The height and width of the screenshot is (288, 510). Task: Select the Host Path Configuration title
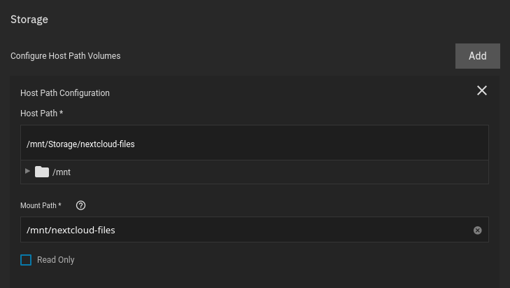(65, 93)
